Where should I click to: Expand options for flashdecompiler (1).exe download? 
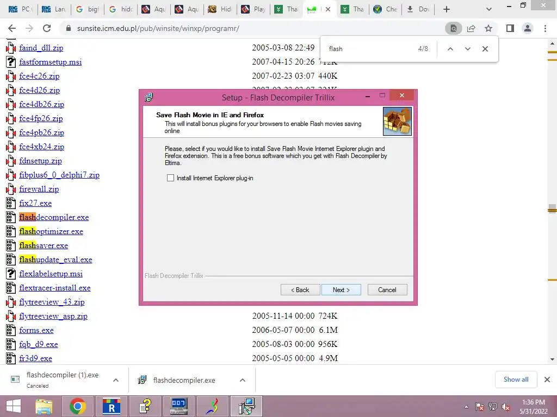(x=116, y=380)
